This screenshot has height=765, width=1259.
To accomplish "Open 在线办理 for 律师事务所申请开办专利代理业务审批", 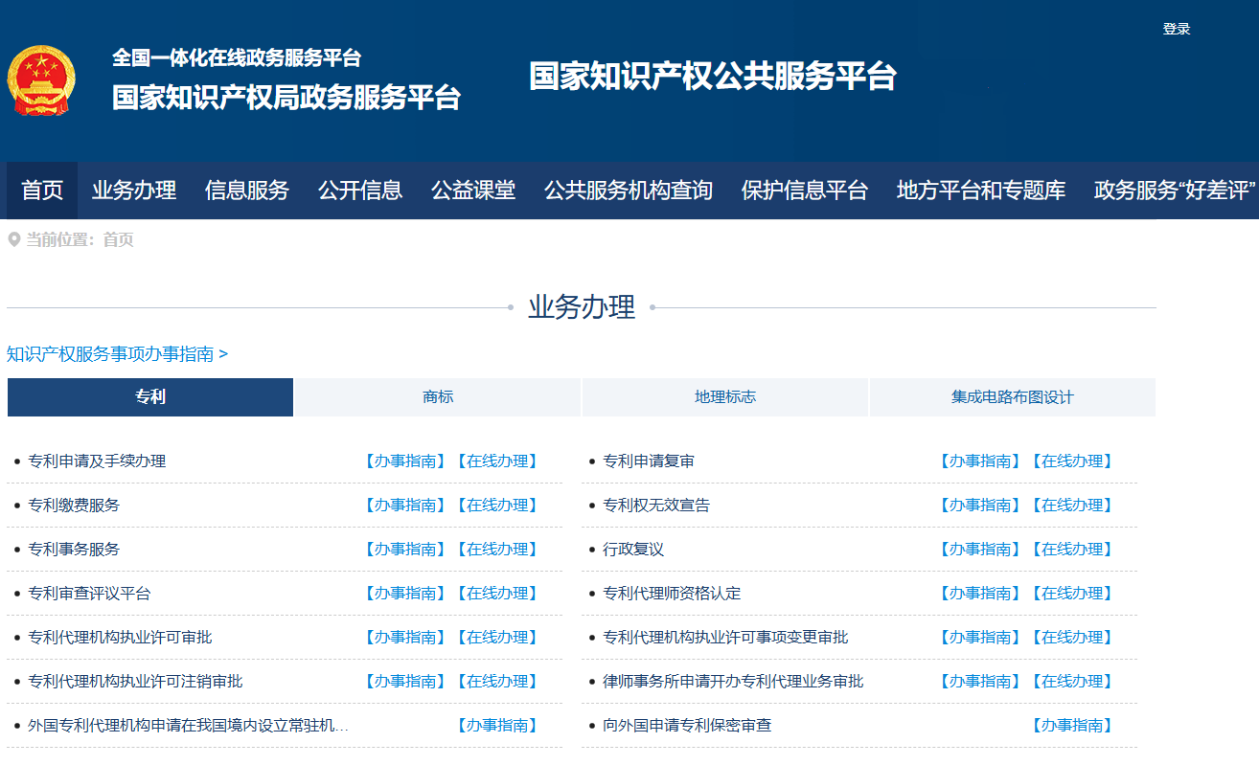I will 1071,682.
